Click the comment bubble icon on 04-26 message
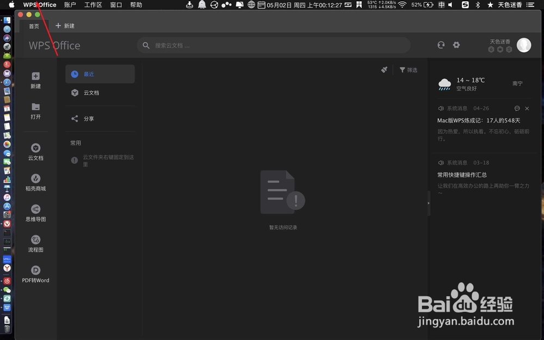The image size is (544, 340). [x=517, y=108]
